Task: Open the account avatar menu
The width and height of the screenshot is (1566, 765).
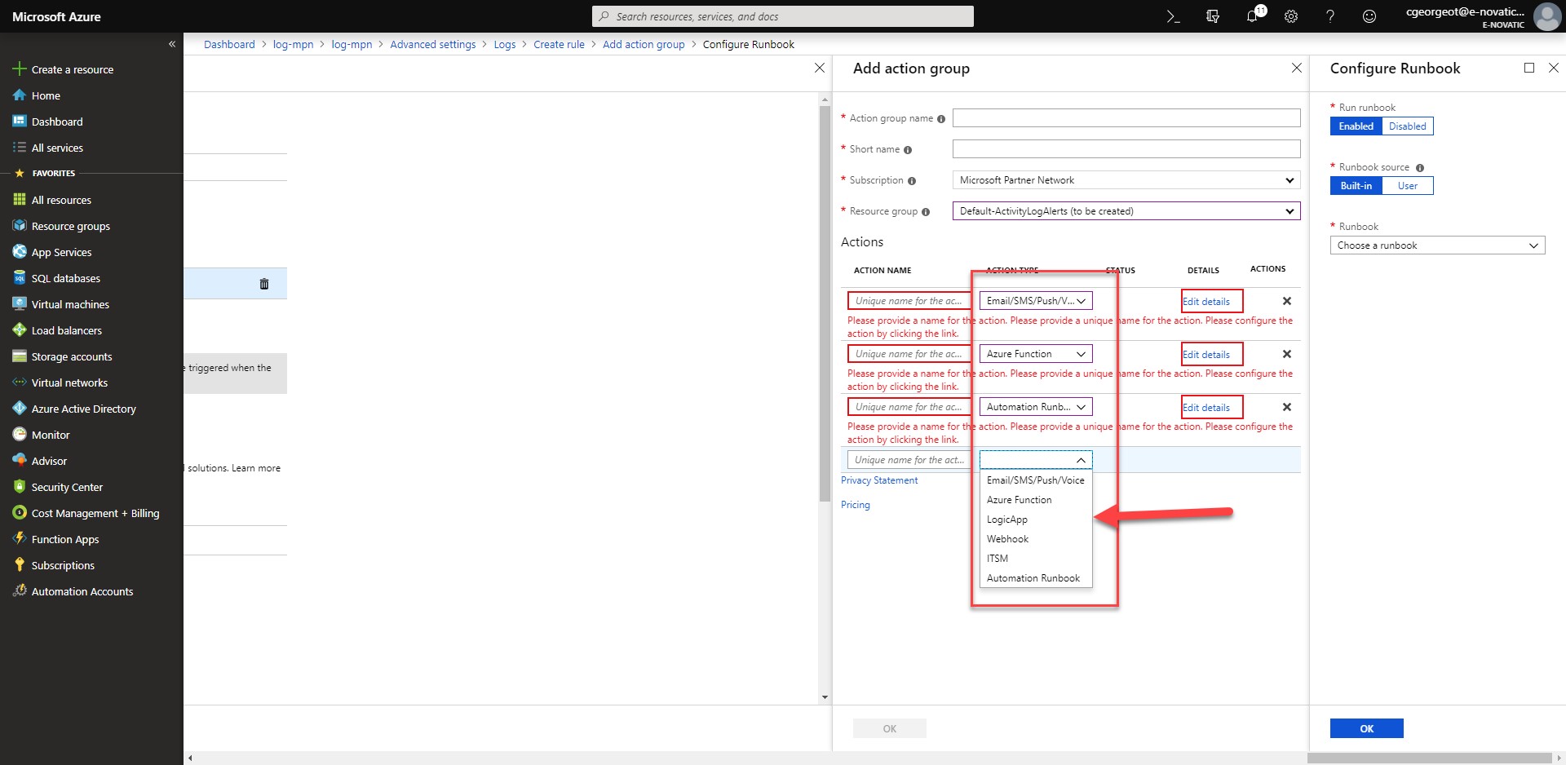Action: pos(1547,16)
